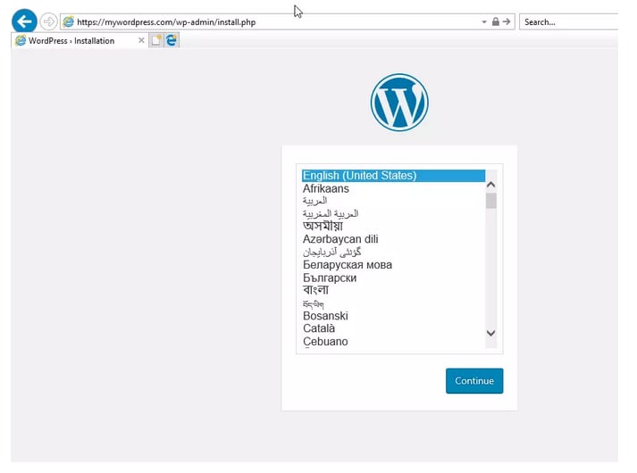Screen dimensions: 637x473
Task: Select English (United States) language
Action: coord(393,176)
